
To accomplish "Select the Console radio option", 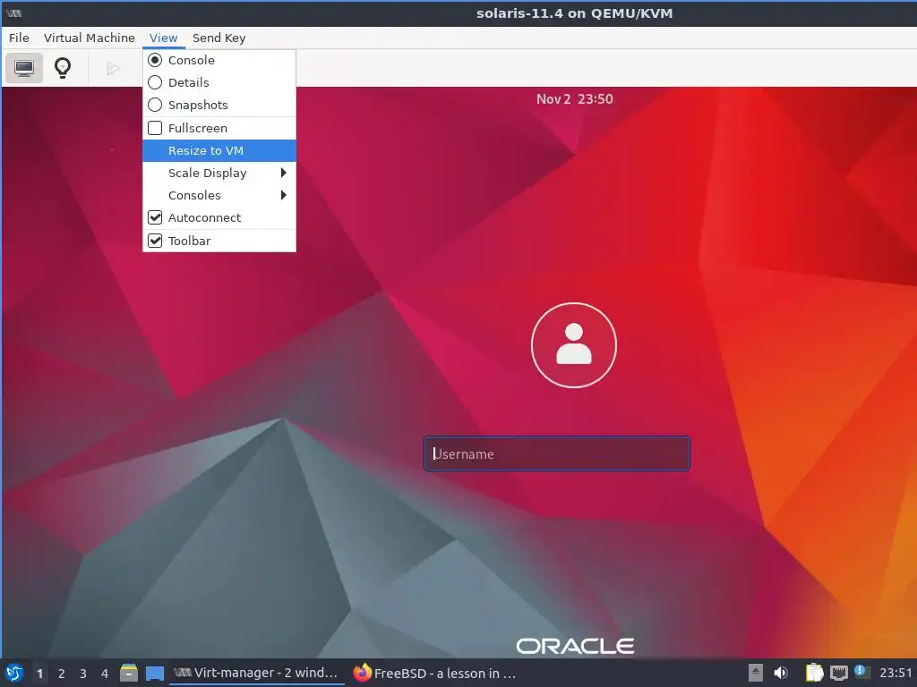I will pyautogui.click(x=219, y=60).
